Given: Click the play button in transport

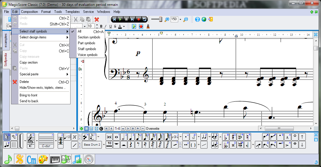Looking at the screenshot, I should (120, 19).
